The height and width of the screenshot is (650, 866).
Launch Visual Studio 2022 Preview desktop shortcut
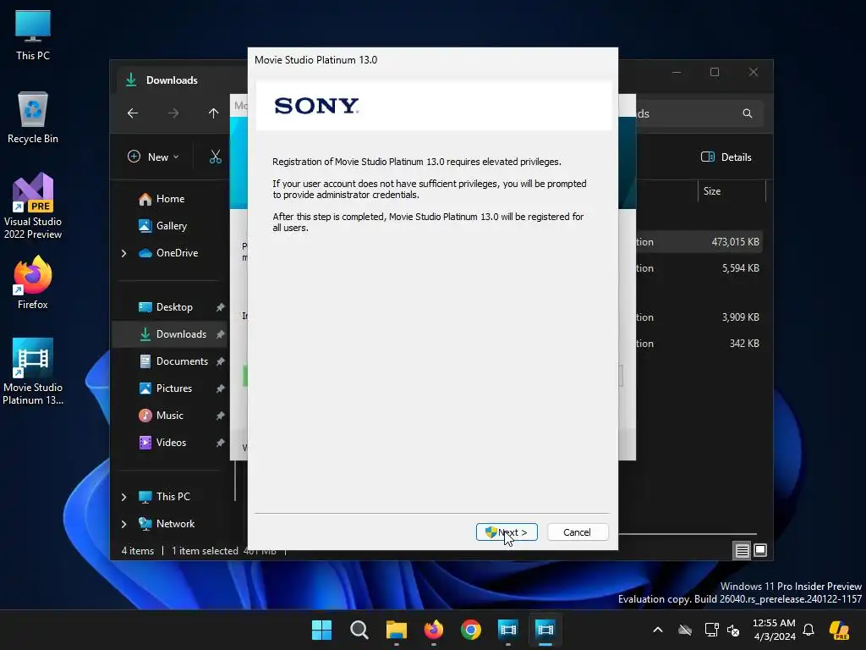coord(33,207)
